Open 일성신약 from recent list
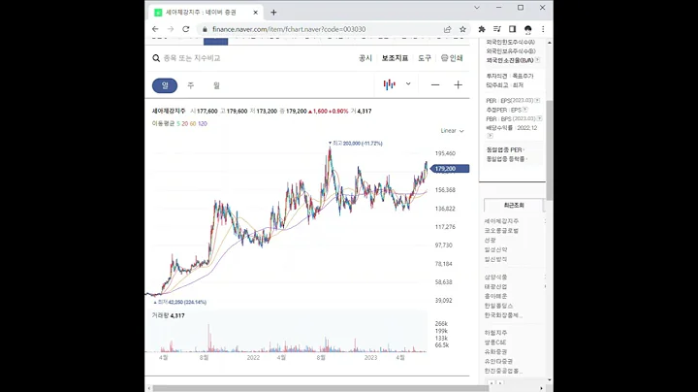The image size is (698, 392). pos(495,249)
